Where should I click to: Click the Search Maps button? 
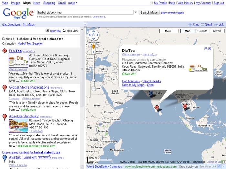149,12
